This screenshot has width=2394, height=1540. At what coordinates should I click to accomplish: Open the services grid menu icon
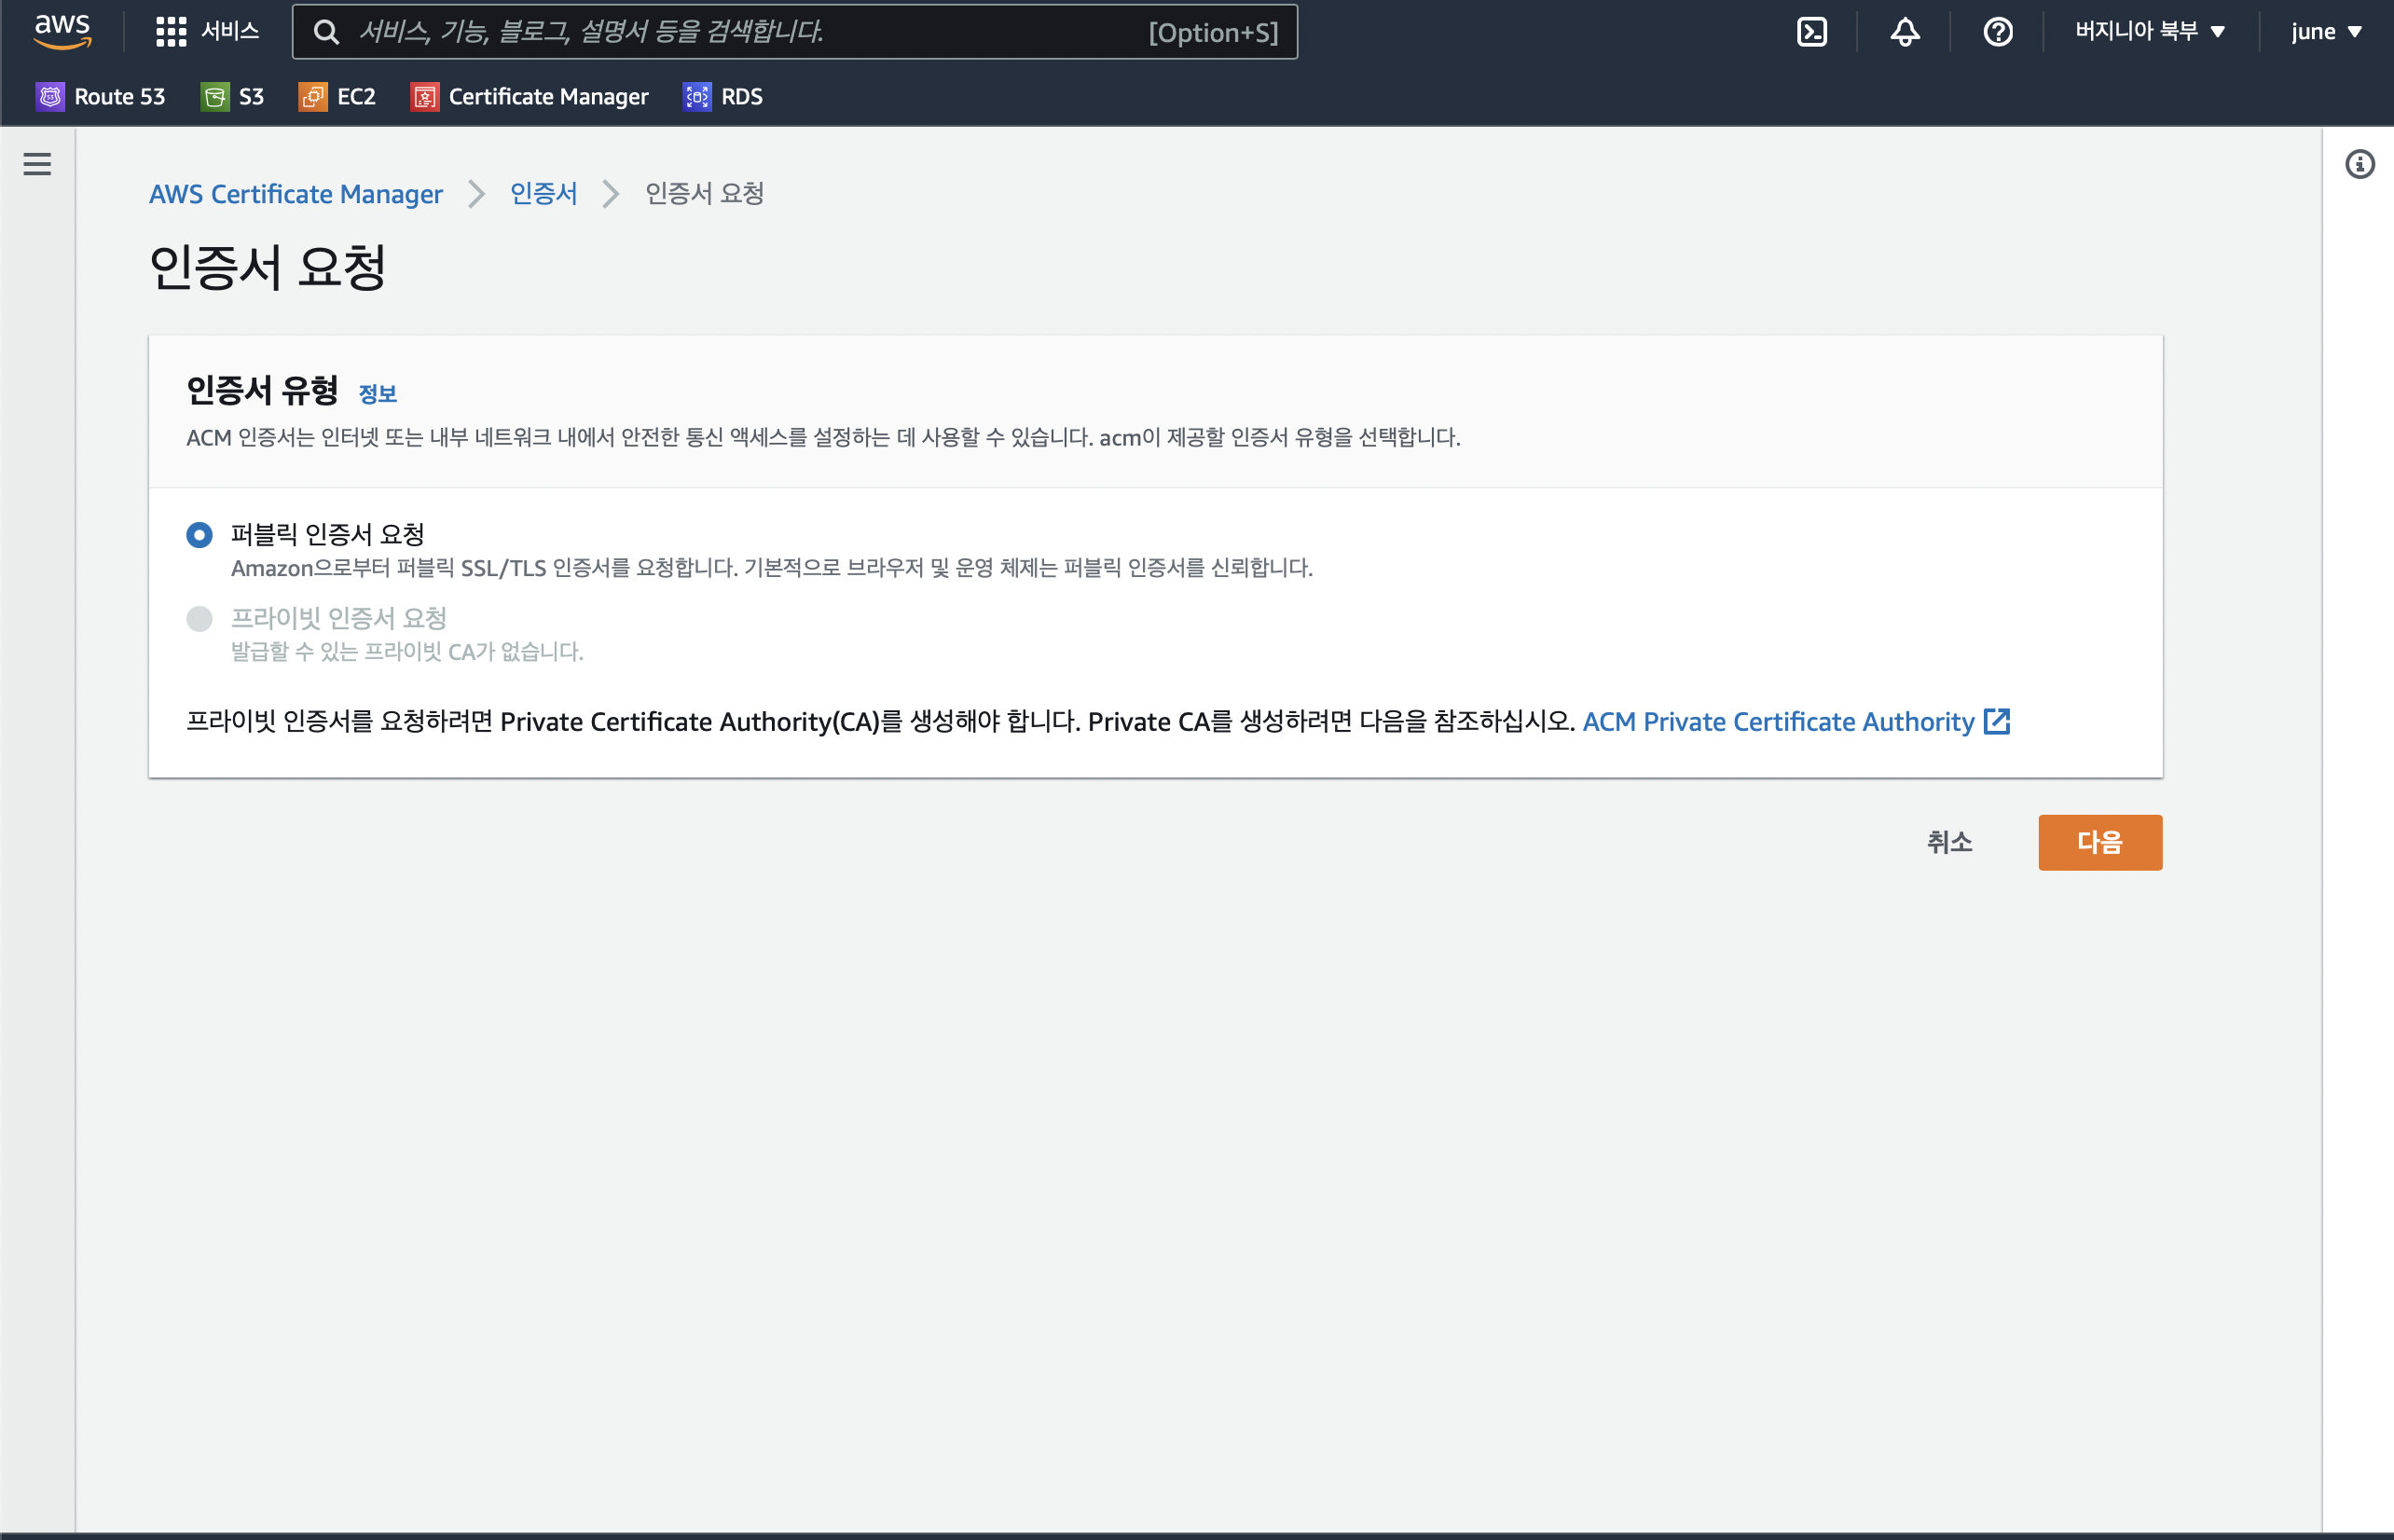pyautogui.click(x=171, y=32)
